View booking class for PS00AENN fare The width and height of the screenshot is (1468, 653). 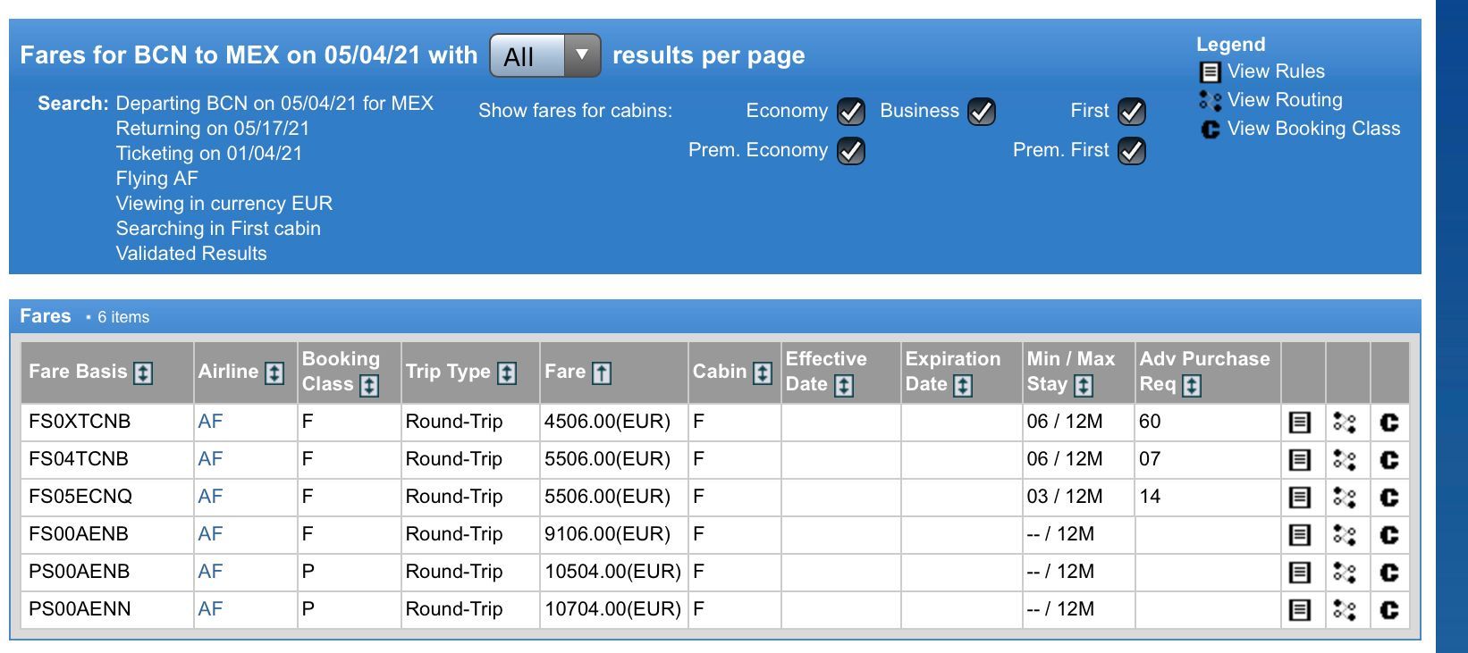tap(1388, 610)
